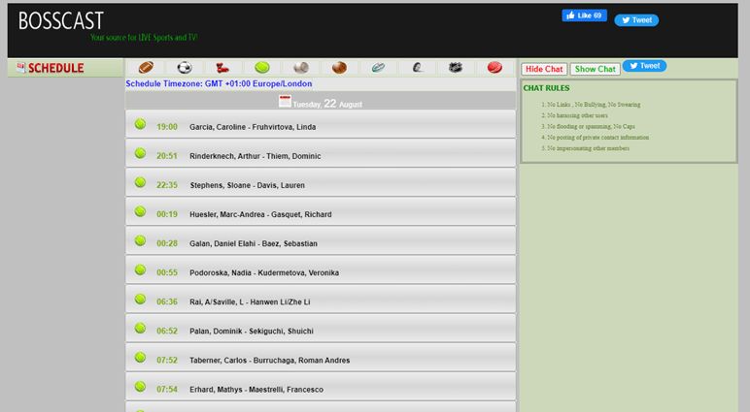Select the American football sport icon
Image resolution: width=750 pixels, height=412 pixels.
(146, 68)
